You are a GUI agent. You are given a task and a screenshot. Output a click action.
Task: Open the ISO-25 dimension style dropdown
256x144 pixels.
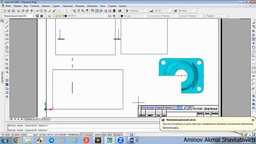click(x=171, y=11)
